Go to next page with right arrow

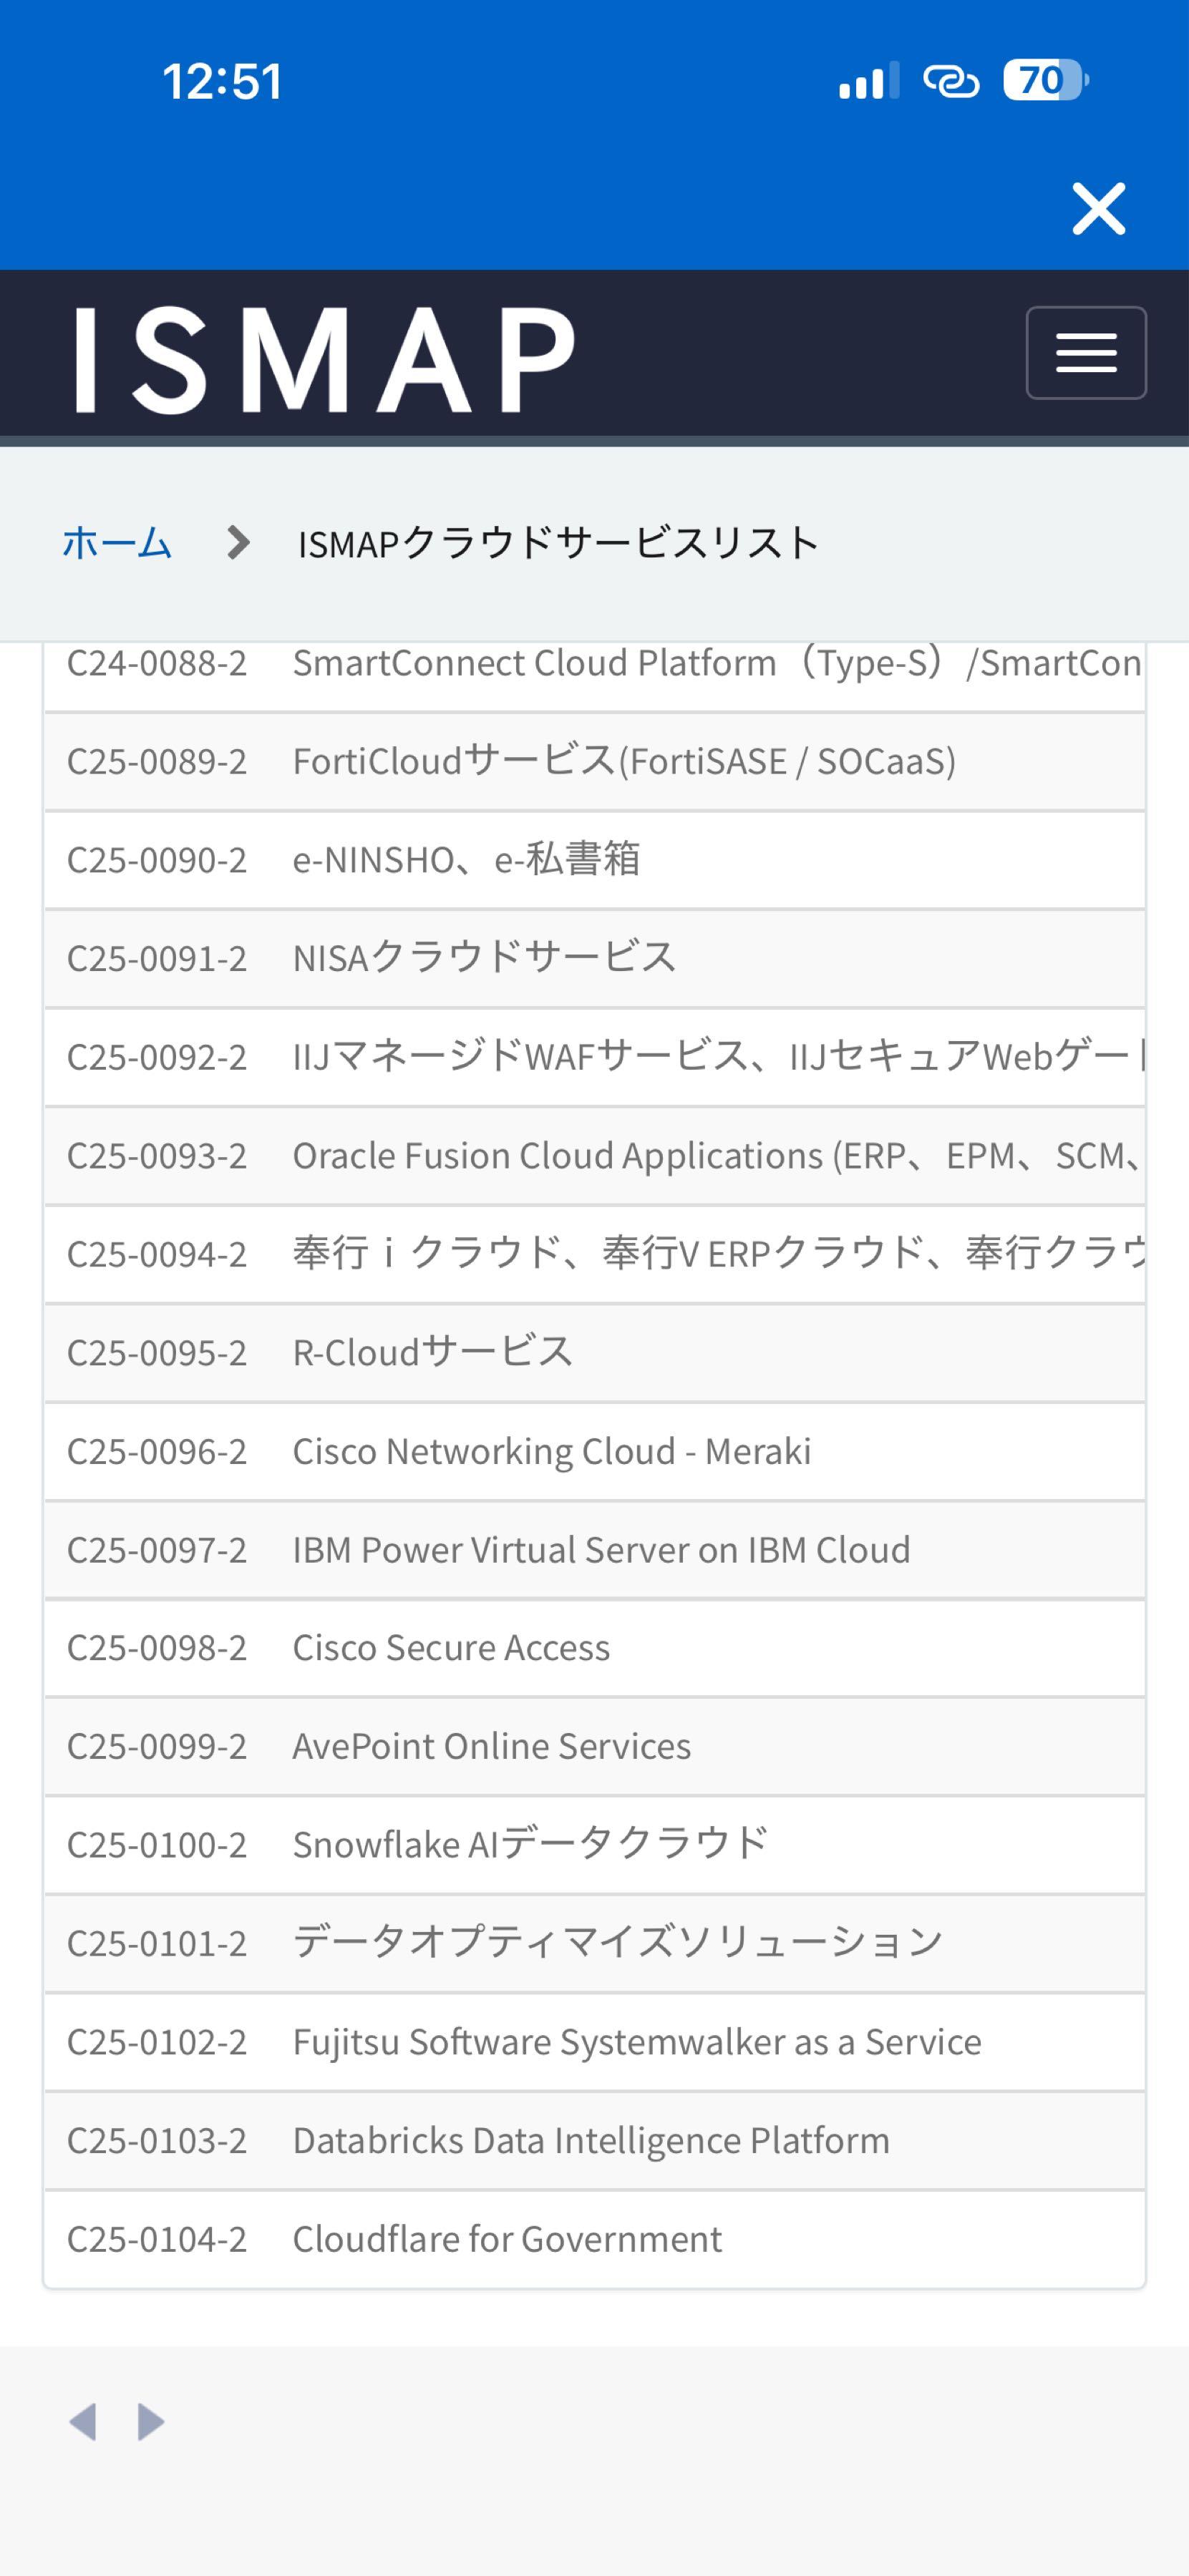coord(151,2421)
